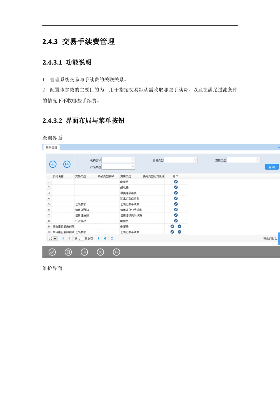The height and width of the screenshot is (396, 280).
Task: Open the 费用类型 filter dropdown
Action: pos(258,160)
